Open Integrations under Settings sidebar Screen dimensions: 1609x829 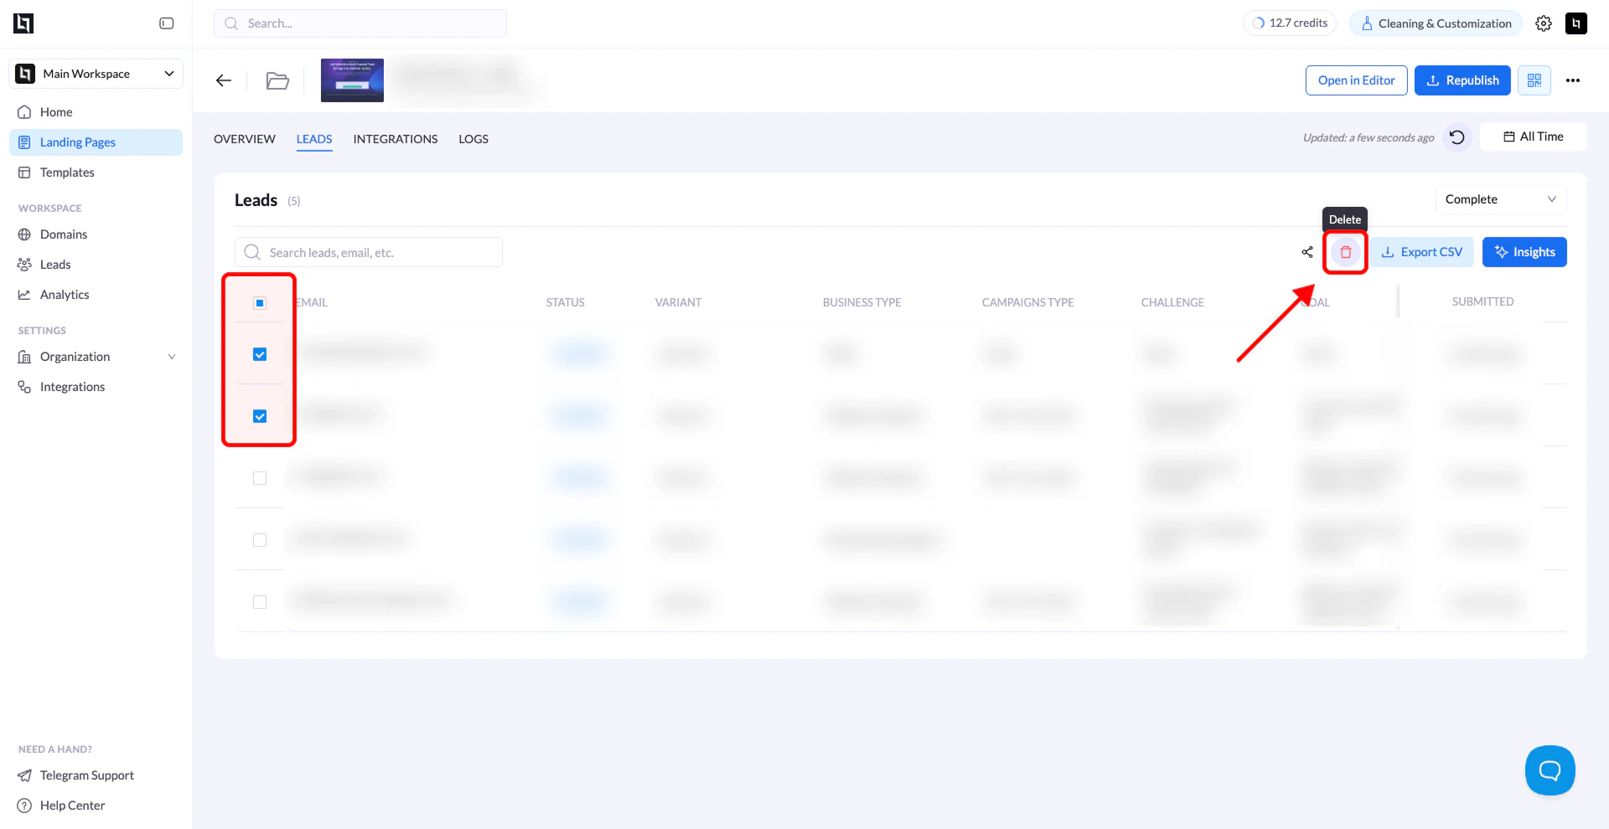pyautogui.click(x=96, y=387)
